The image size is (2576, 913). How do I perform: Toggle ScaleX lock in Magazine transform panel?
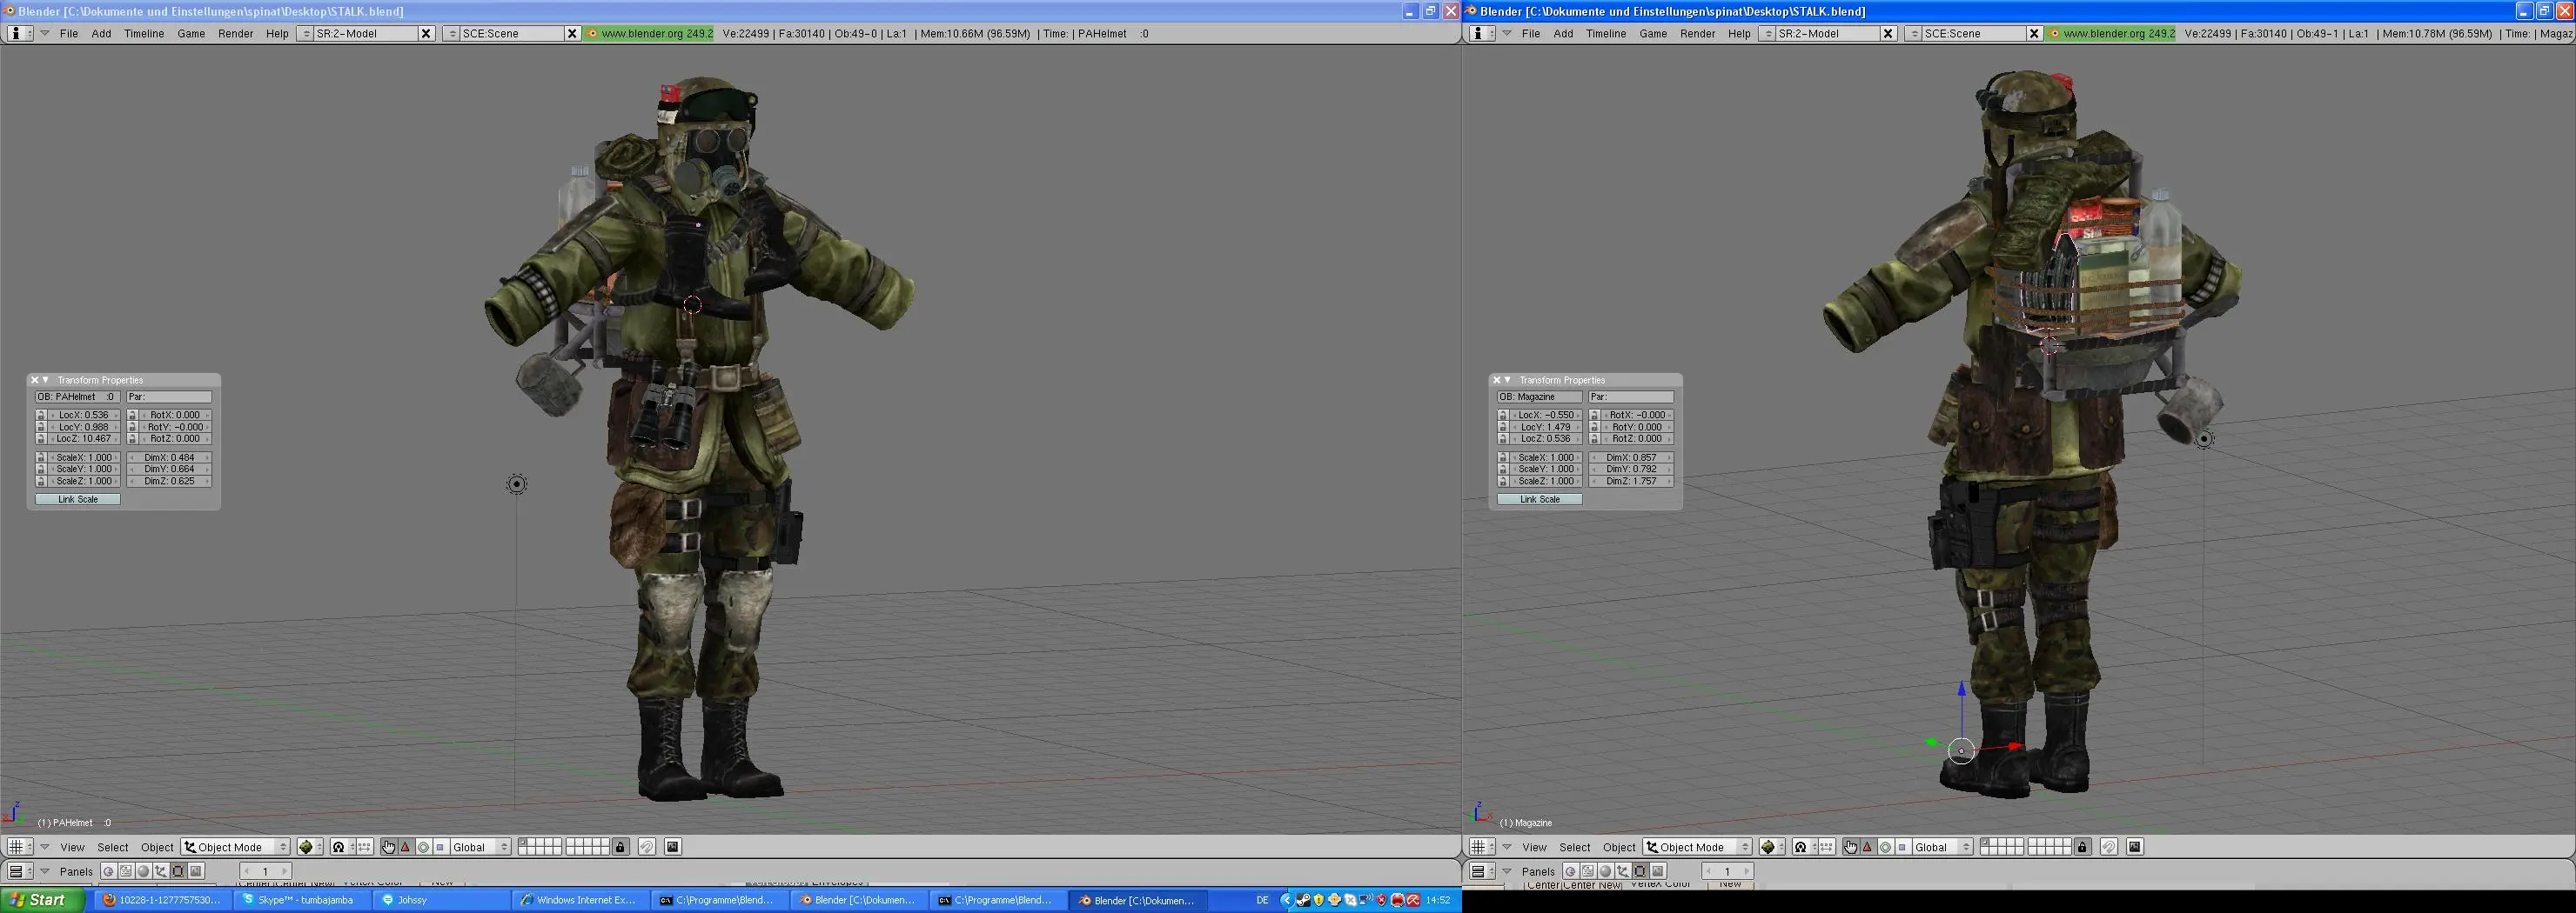pos(1503,457)
